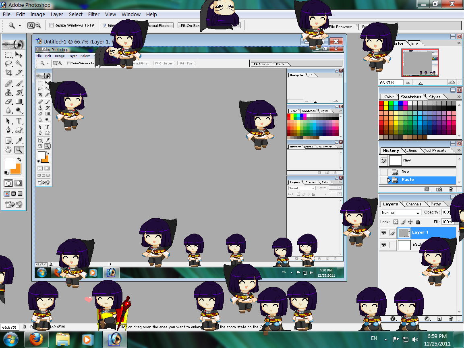
Task: Open the Zoom tool preset picker arrow
Action: pyautogui.click(x=20, y=25)
